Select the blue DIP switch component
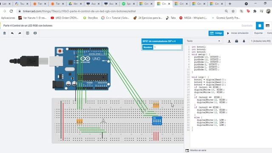This screenshot has width=272, height=153. [x=157, y=121]
